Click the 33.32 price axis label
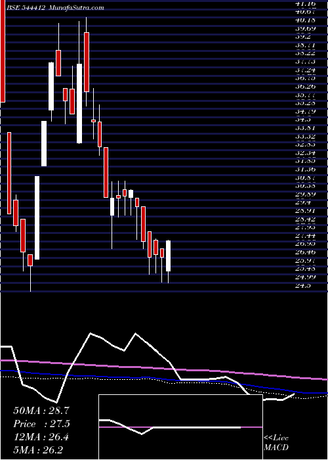The width and height of the screenshot is (328, 460). click(x=305, y=136)
